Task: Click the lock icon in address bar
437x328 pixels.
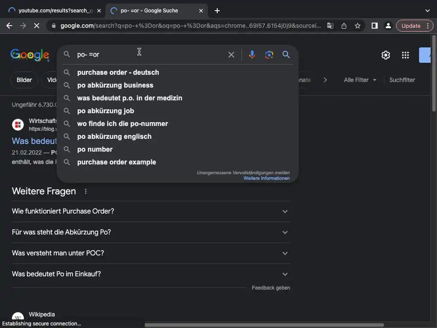Action: tap(54, 26)
